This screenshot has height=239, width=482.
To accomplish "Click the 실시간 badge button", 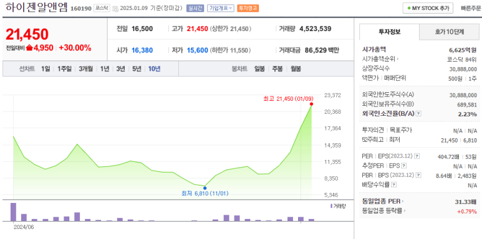I will [195, 8].
